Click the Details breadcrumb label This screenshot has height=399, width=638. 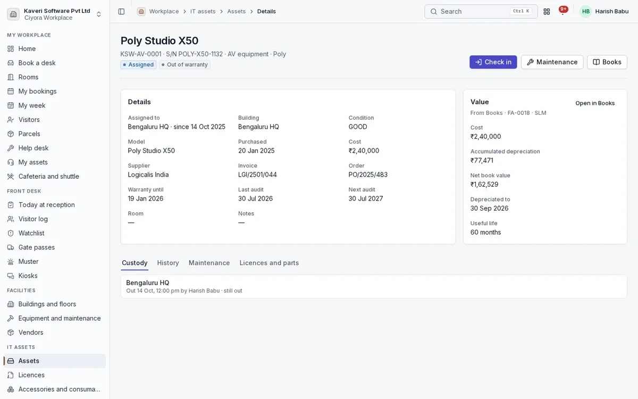[x=266, y=11]
